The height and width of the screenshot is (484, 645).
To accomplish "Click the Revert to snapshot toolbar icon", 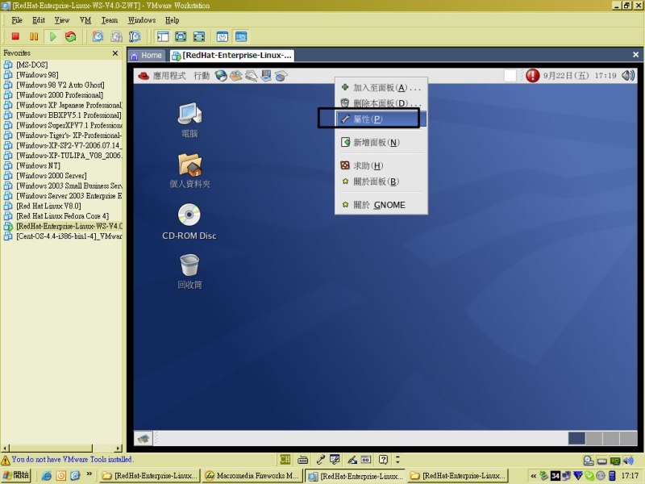I will click(116, 36).
